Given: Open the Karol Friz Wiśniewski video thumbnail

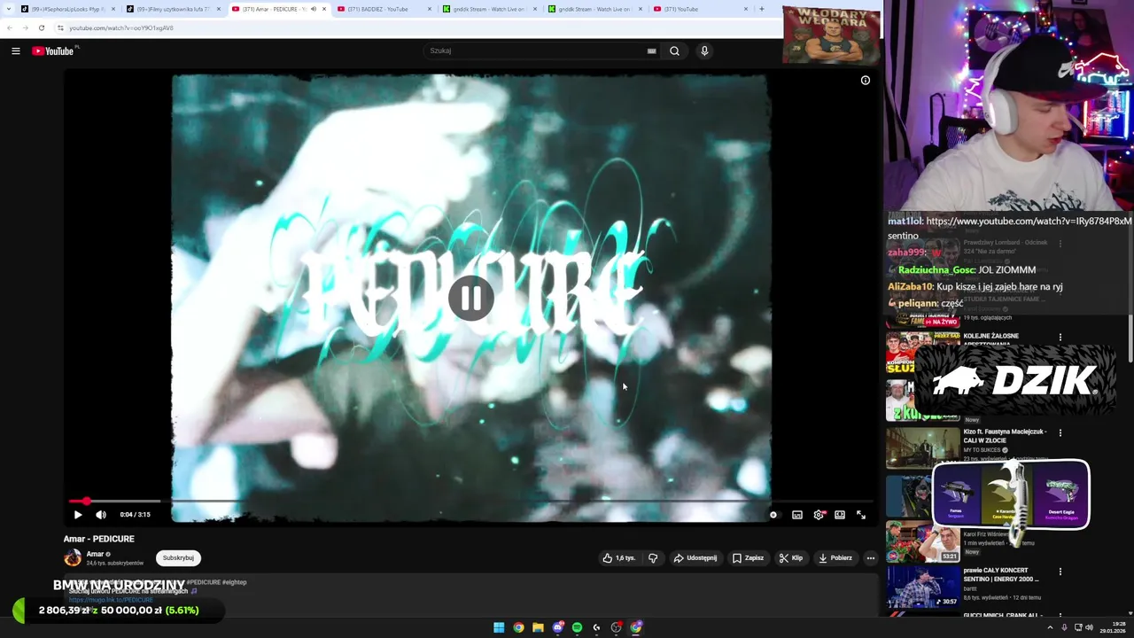Looking at the screenshot, I should tap(922, 542).
